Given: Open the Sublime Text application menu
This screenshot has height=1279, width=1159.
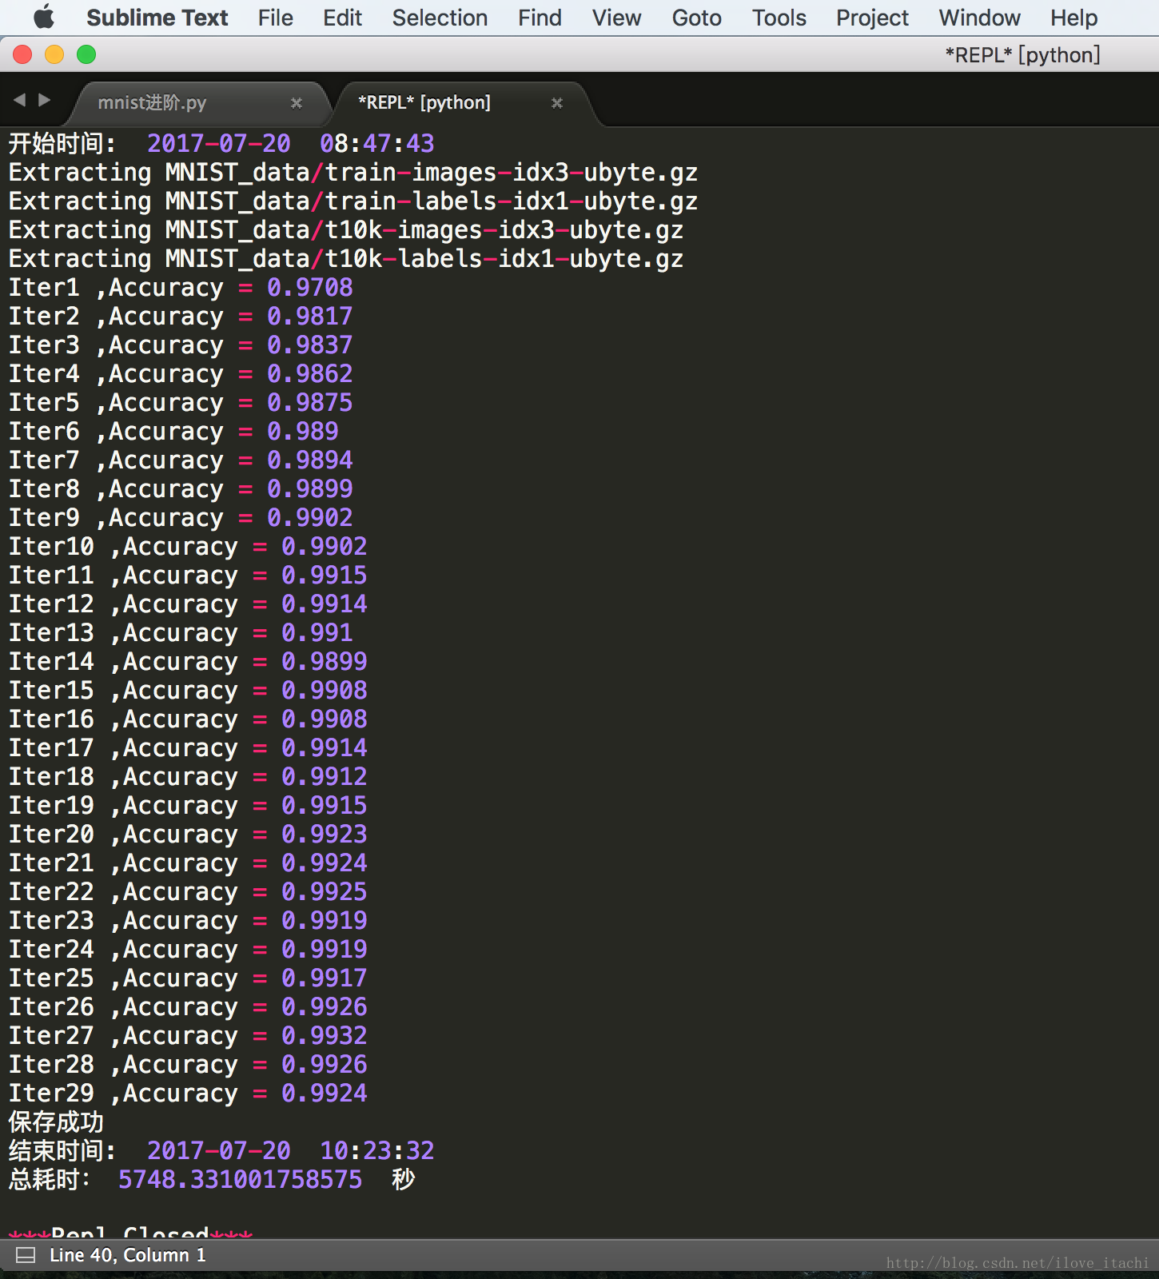Looking at the screenshot, I should tap(157, 18).
